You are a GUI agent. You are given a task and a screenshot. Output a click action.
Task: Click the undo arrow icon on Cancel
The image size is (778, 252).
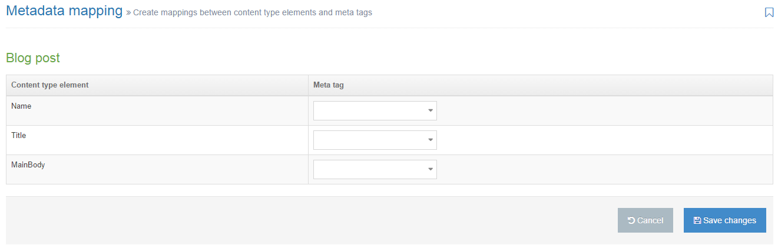point(631,221)
